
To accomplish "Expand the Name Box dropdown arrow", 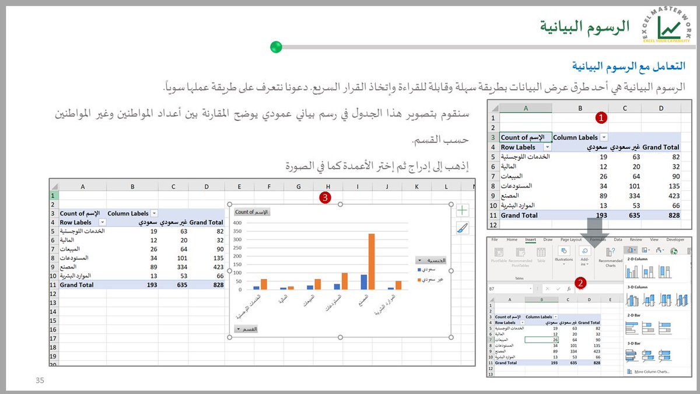I will coord(530,288).
